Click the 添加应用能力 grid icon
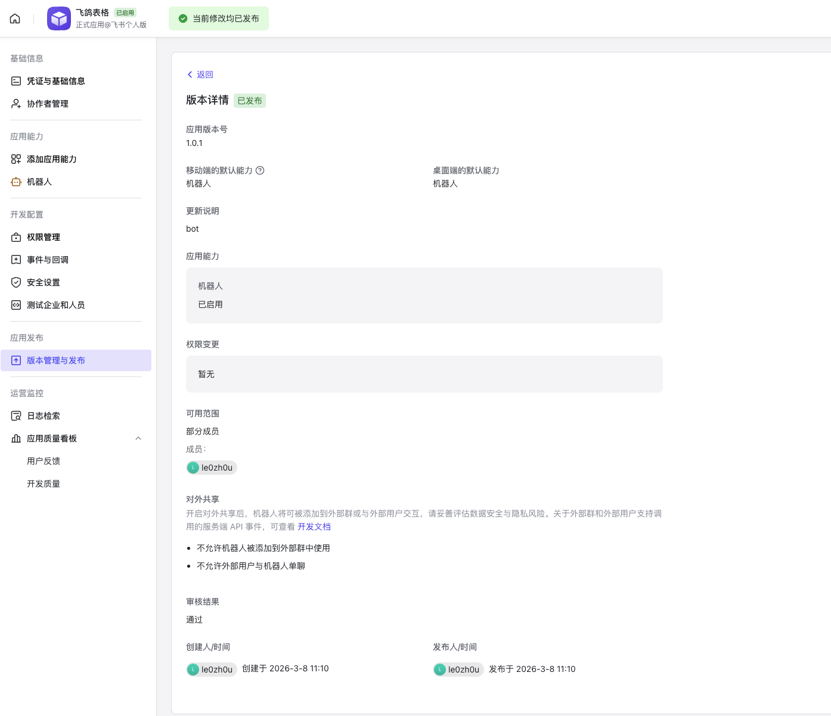831x716 pixels. pos(16,159)
